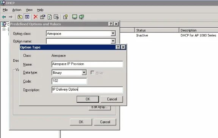Click the Option Type dialog help question mark
218x138 pixels.
point(118,47)
